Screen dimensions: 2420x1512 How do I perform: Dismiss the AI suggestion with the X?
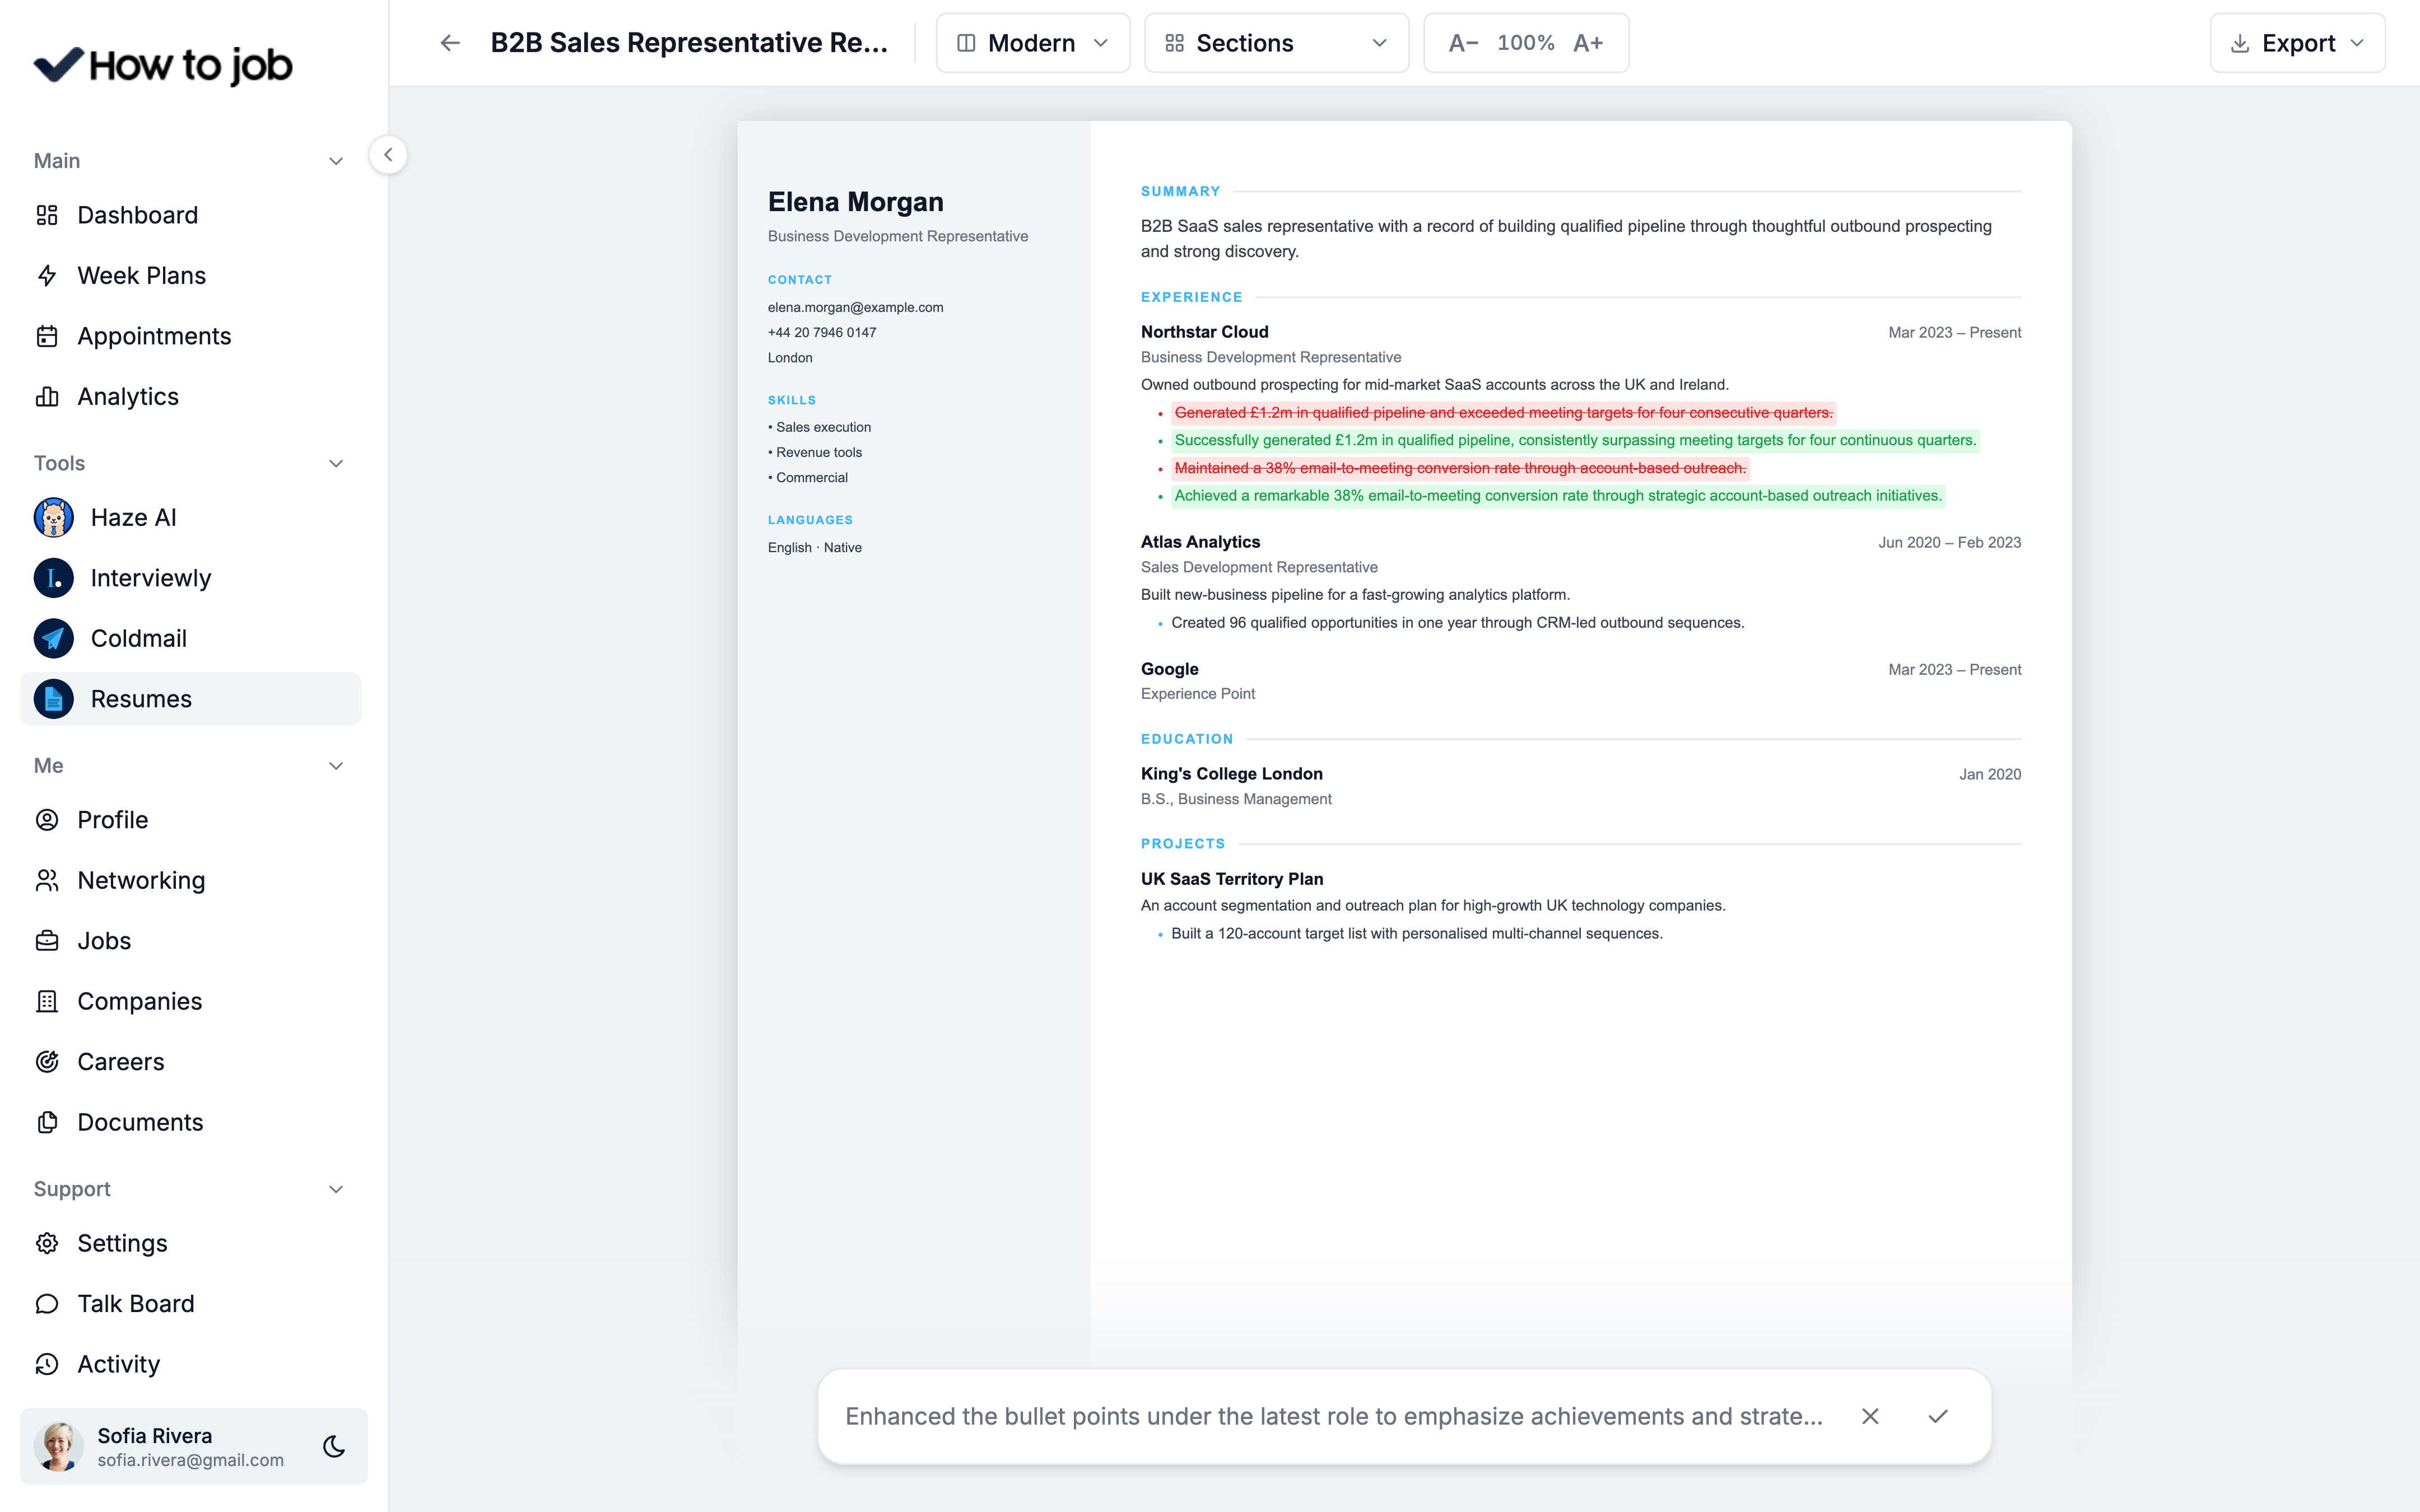(1870, 1416)
